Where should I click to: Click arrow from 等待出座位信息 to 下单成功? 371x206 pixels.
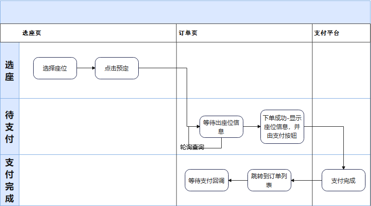252,127
